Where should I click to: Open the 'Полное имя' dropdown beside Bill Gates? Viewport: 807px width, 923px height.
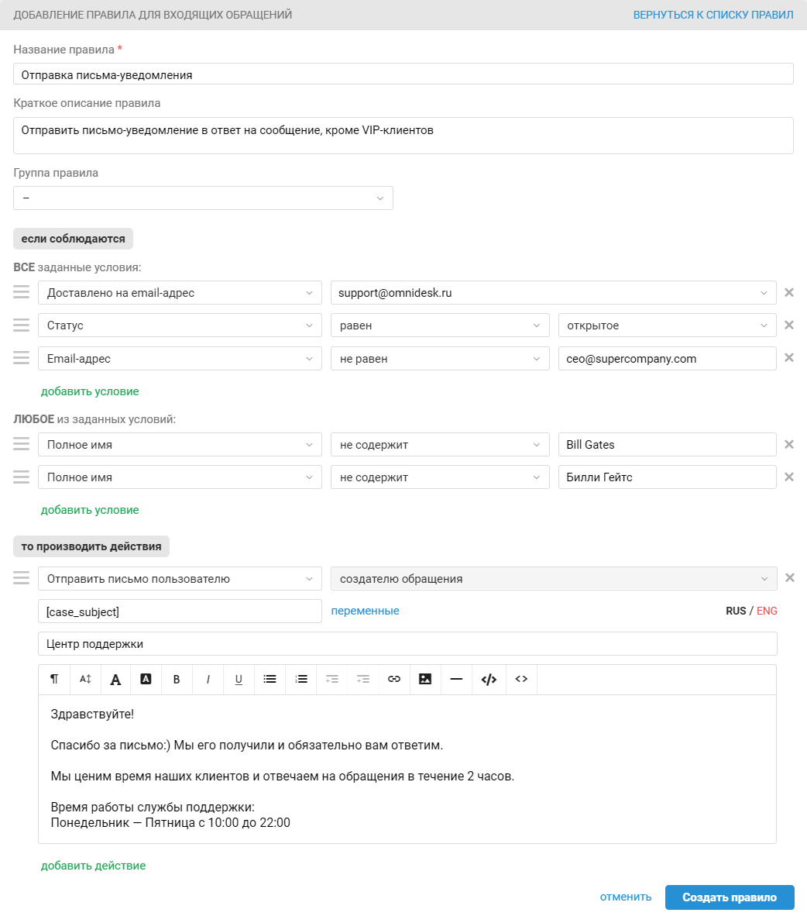180,444
